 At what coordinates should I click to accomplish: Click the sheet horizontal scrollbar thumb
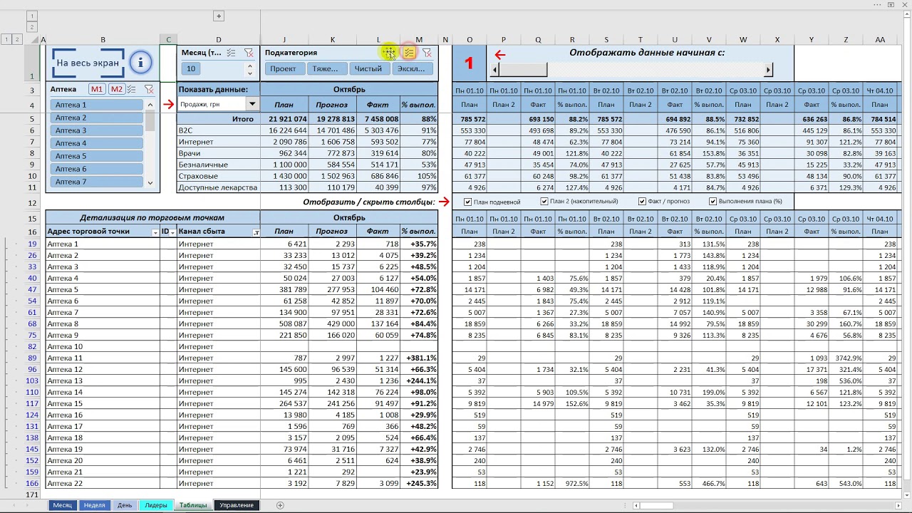click(656, 505)
